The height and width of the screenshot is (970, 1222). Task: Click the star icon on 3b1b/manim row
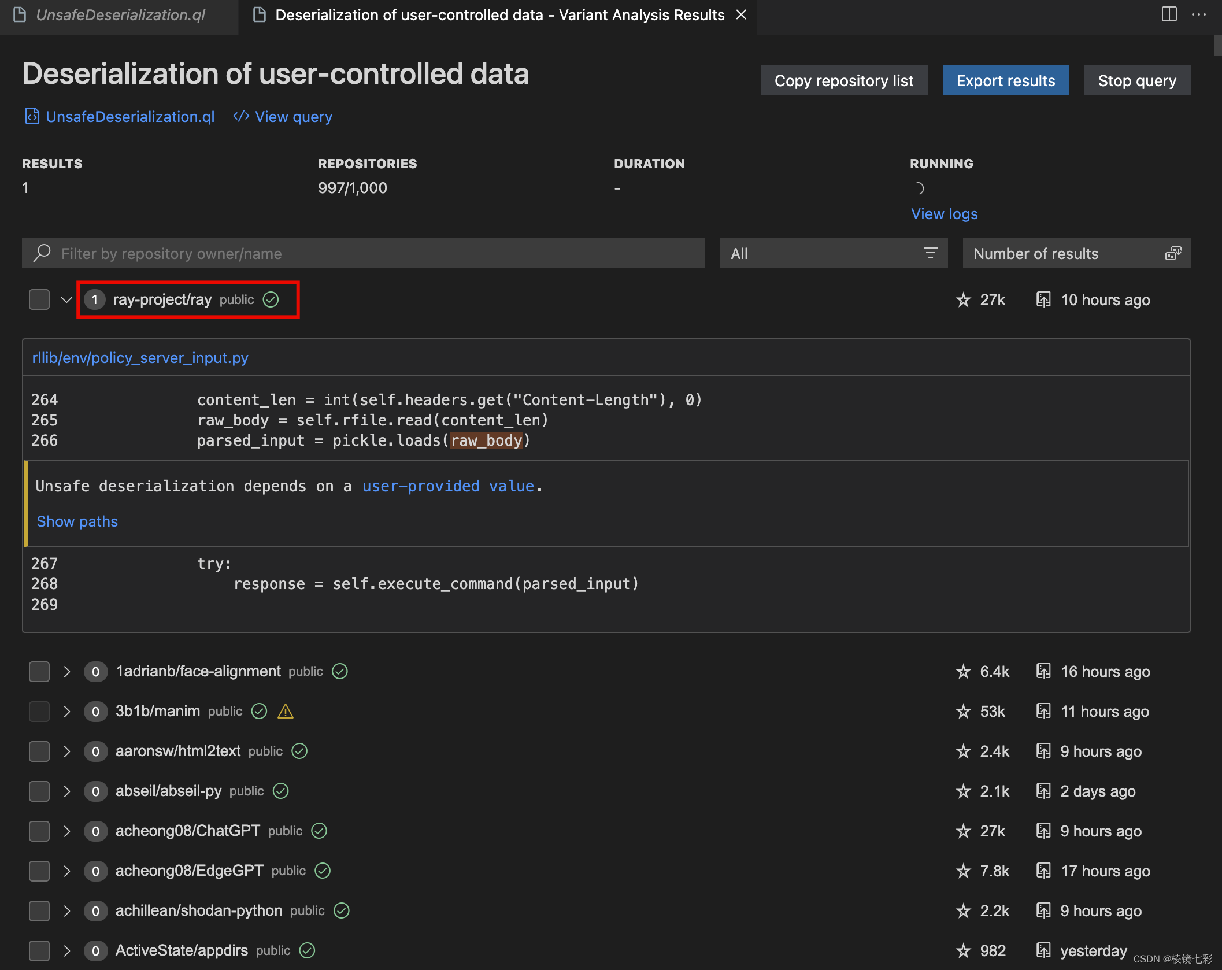coord(963,711)
